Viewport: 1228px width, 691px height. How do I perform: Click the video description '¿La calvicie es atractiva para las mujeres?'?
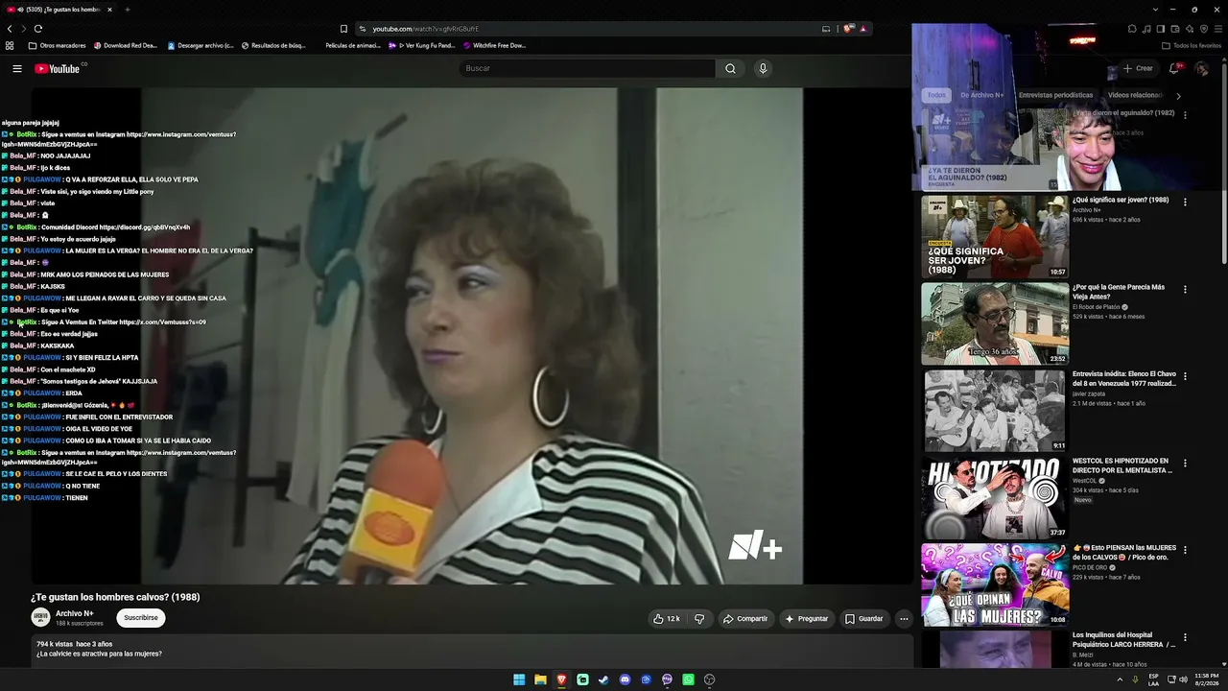click(x=99, y=654)
